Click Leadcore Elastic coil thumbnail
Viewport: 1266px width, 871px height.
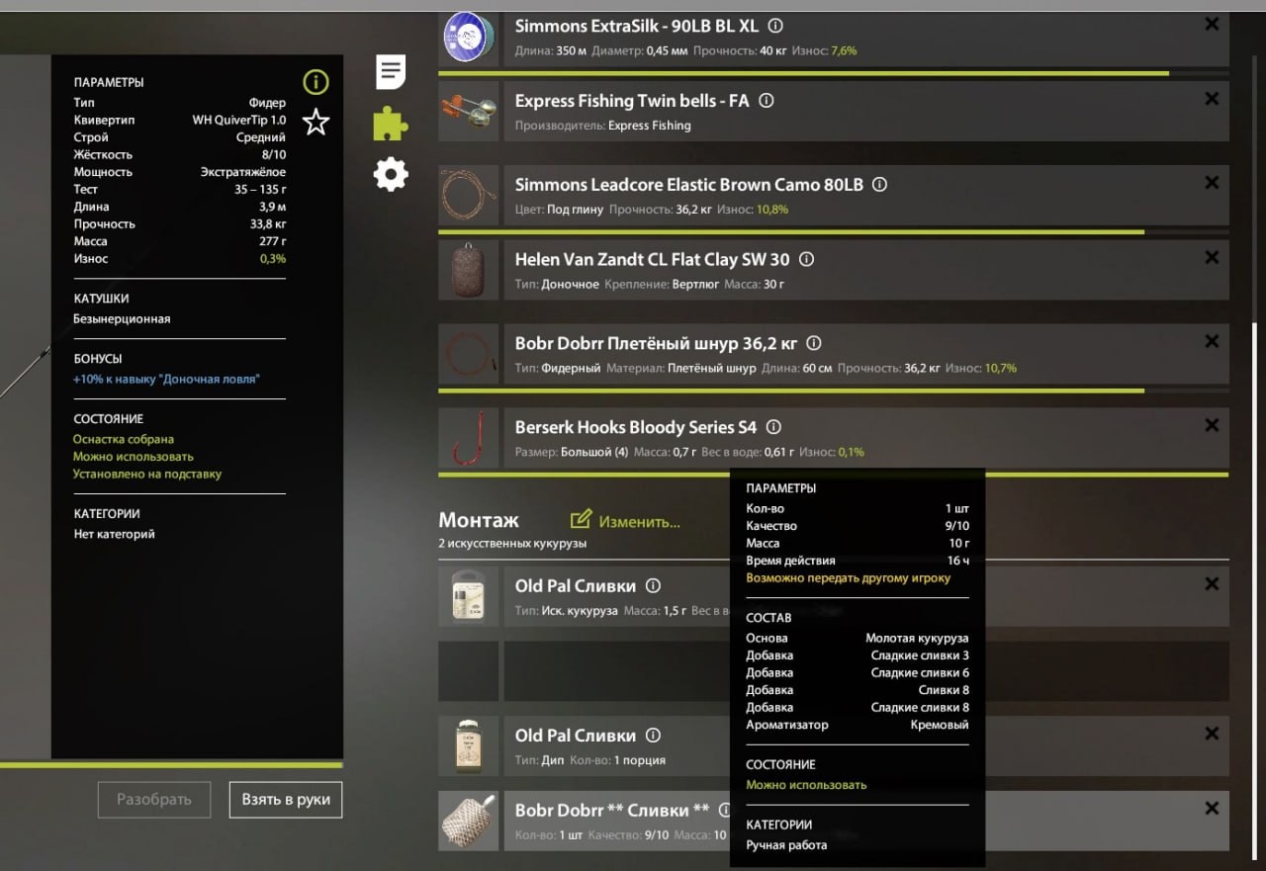pos(469,196)
